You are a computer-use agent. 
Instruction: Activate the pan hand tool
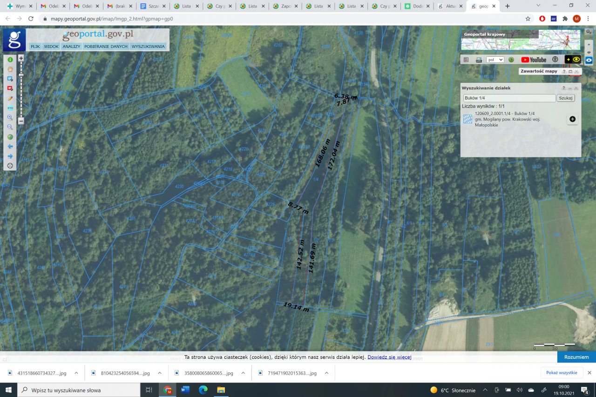pos(10,69)
